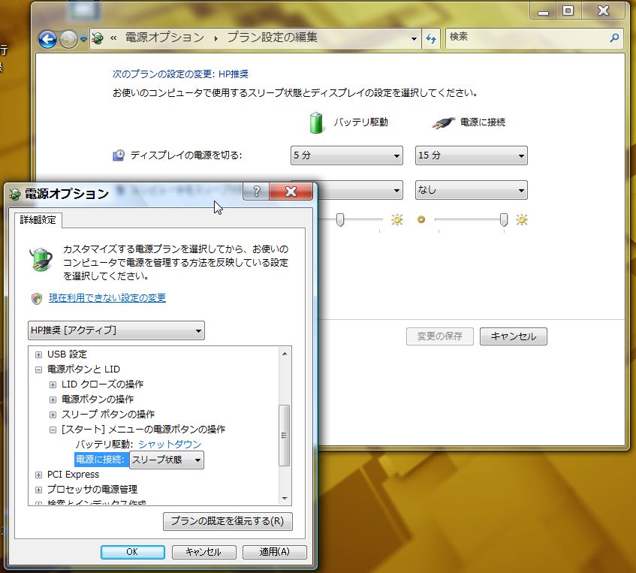Click the settings tree scrollbar thumb
Screen dimensions: 636x573
coord(285,436)
